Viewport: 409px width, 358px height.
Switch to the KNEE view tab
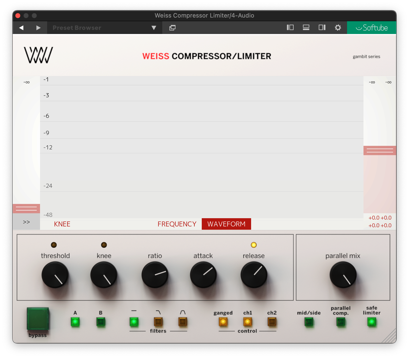62,224
